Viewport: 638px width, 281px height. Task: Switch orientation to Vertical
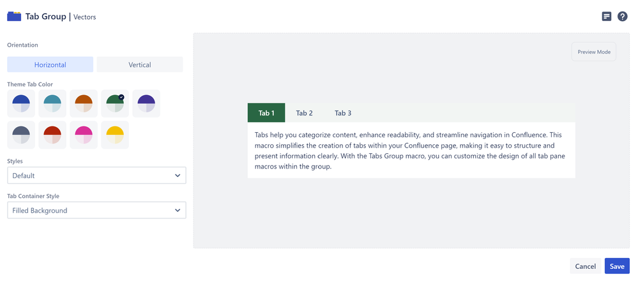[140, 65]
